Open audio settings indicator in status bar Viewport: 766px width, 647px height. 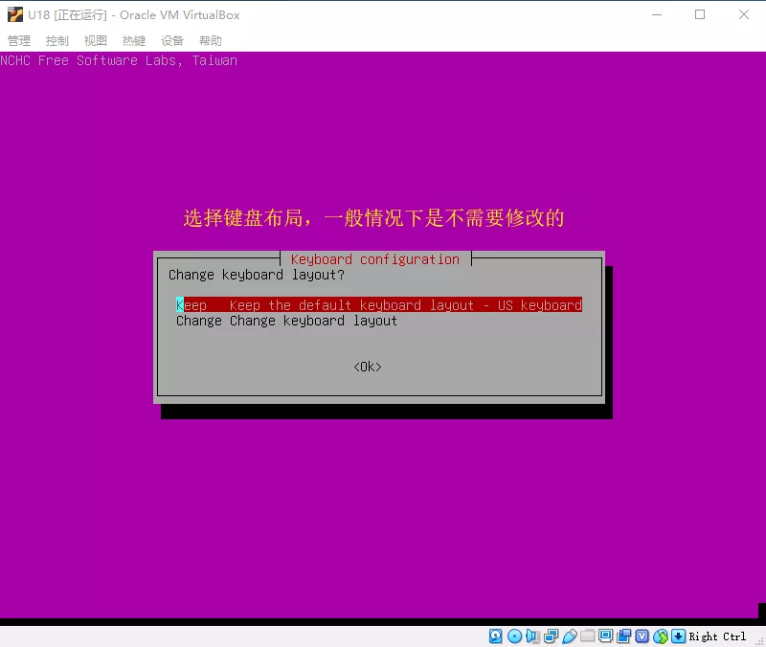point(532,636)
